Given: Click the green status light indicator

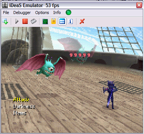Looking at the screenshot, I should (68, 13).
